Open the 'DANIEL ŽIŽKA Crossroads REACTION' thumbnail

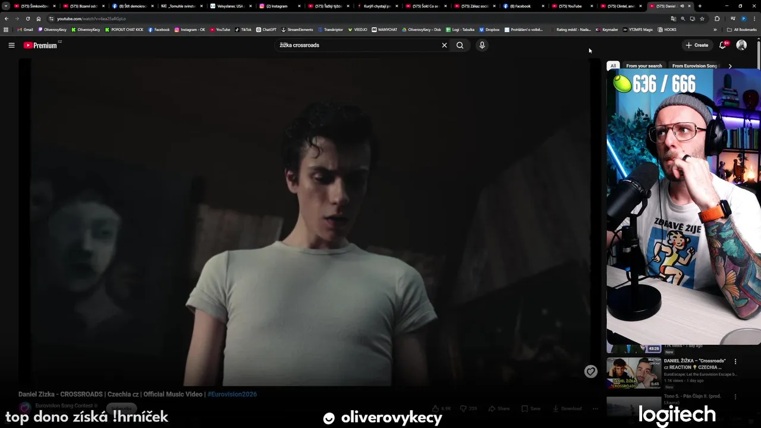tap(634, 373)
